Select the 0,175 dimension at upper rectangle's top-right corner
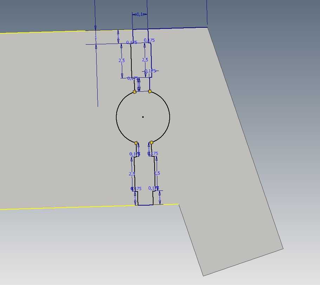This screenshot has width=320, height=285. (149, 40)
